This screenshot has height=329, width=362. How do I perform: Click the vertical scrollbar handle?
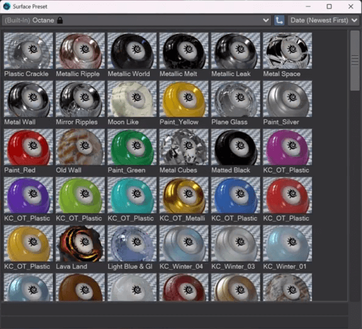tap(355, 61)
